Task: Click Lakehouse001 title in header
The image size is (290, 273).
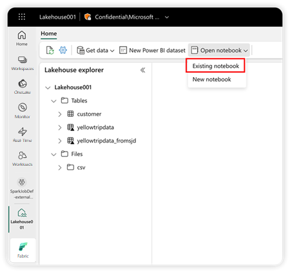Action: (57, 17)
